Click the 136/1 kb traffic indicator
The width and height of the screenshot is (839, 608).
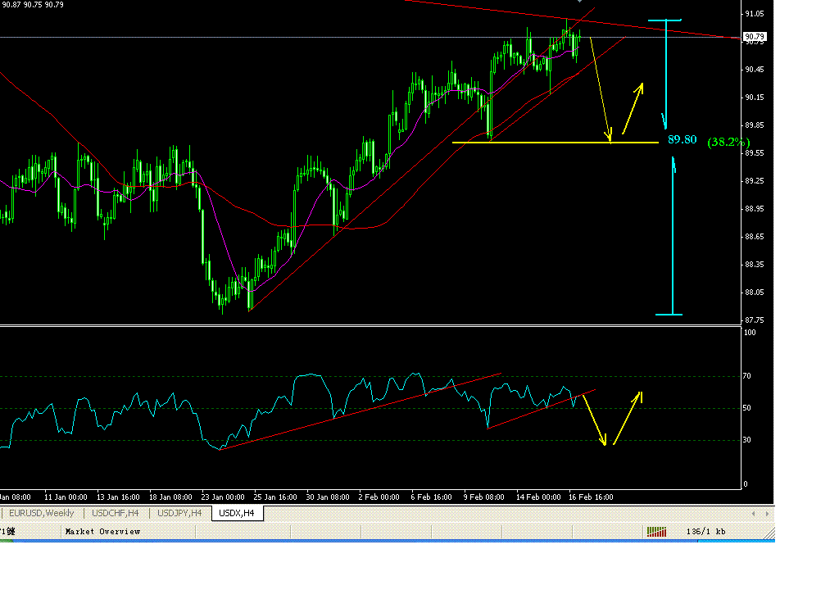click(x=705, y=532)
